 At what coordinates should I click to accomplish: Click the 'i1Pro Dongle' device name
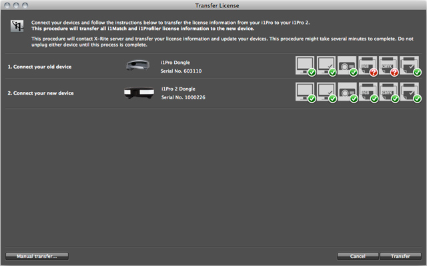[x=175, y=62]
